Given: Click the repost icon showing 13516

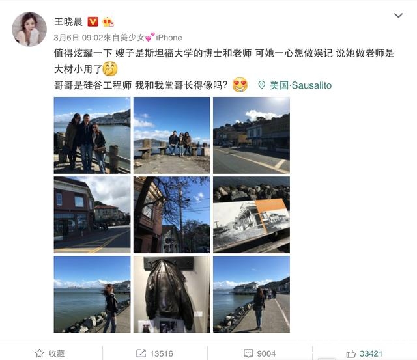Looking at the screenshot, I should pyautogui.click(x=141, y=353).
